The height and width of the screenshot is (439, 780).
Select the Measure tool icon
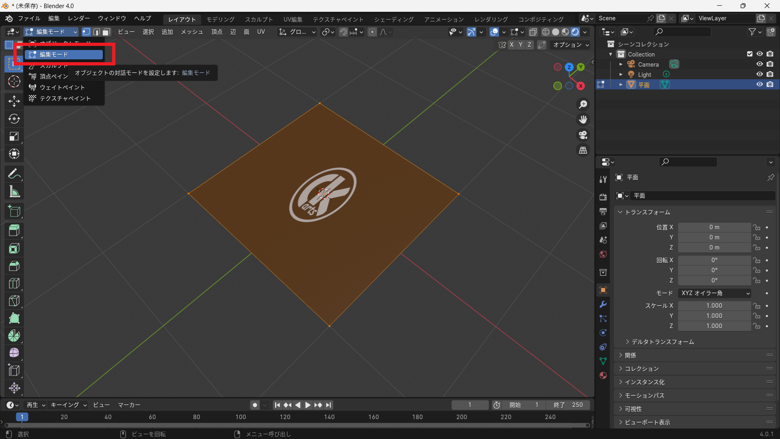[x=14, y=191]
